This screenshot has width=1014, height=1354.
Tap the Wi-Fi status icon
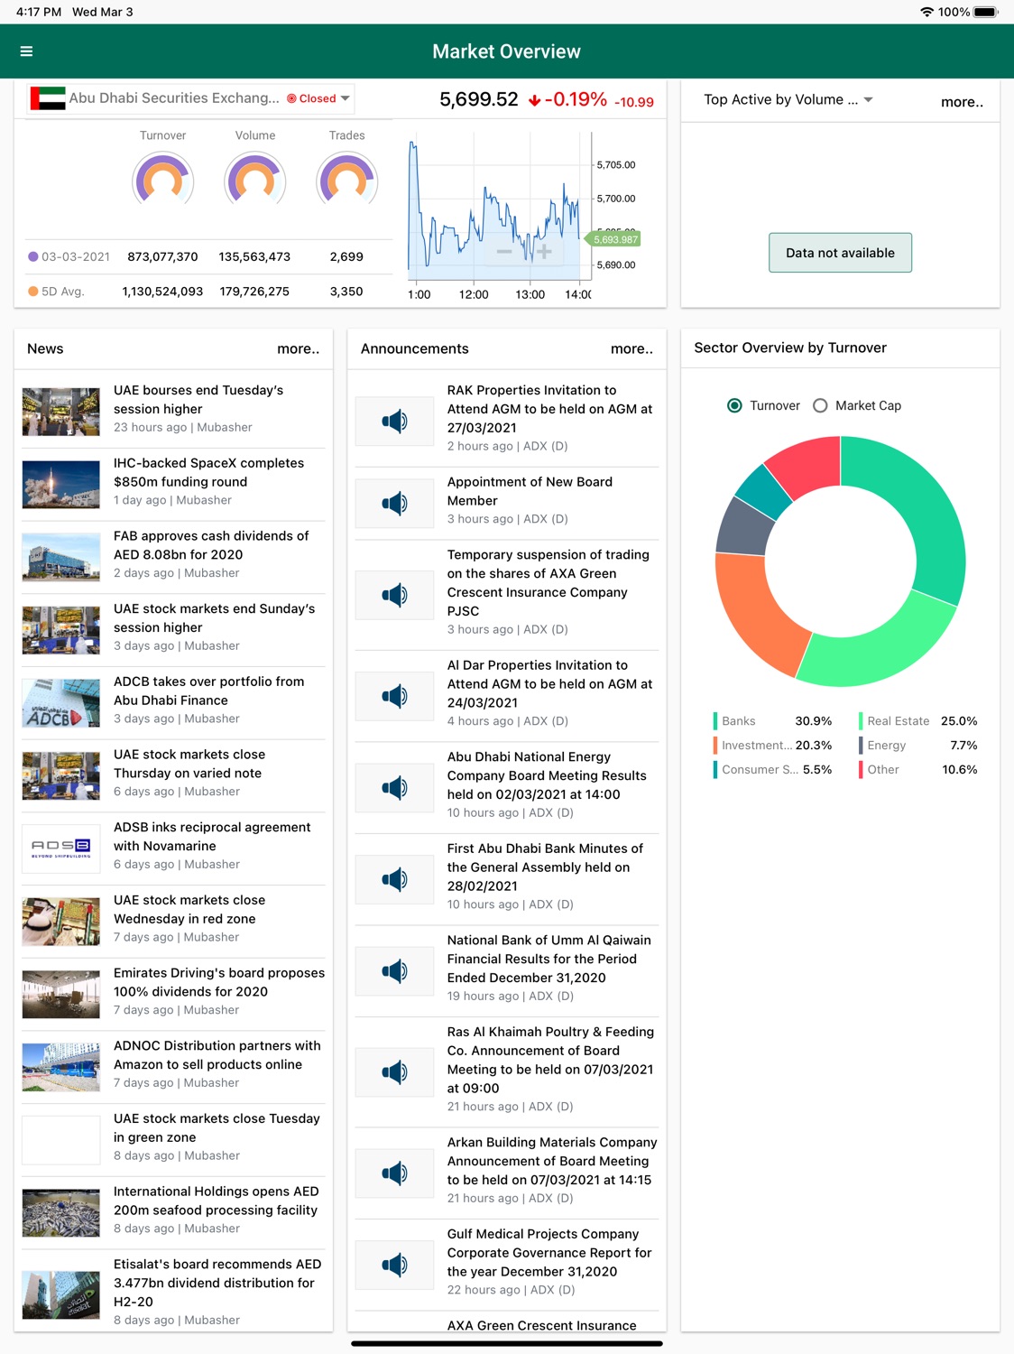point(927,12)
